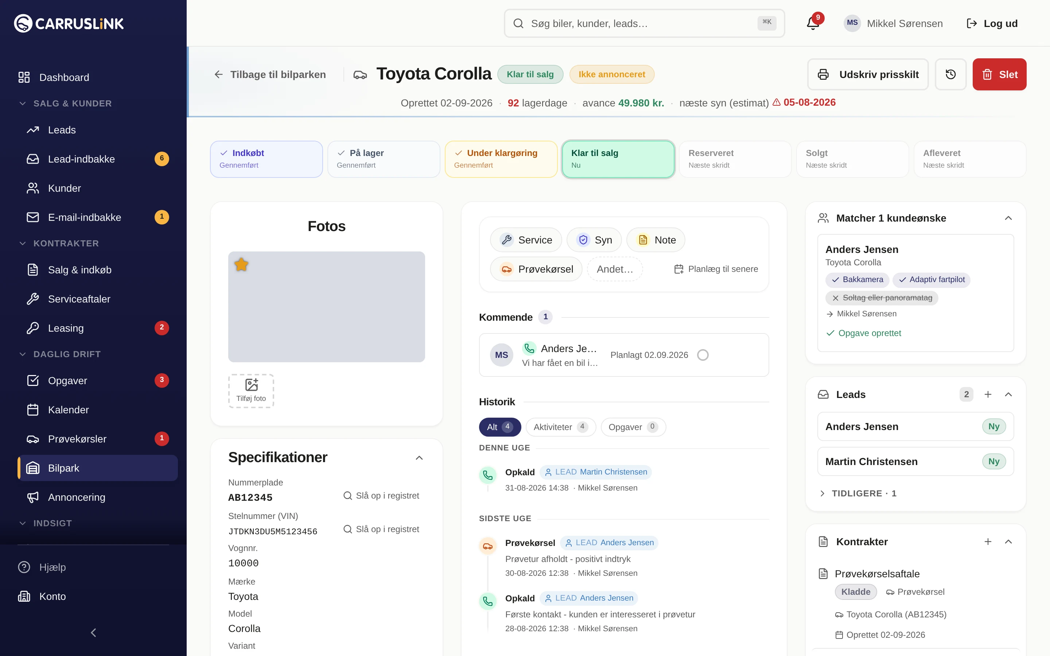Click Tilføj foto upload box
The height and width of the screenshot is (656, 1050).
click(x=251, y=390)
